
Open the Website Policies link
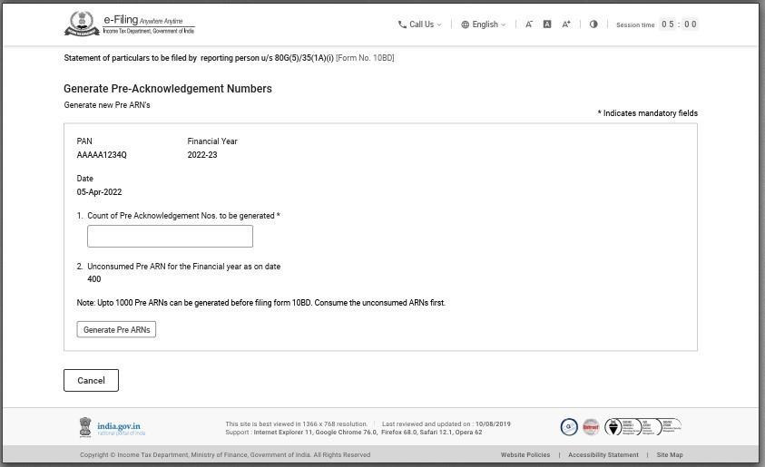(x=525, y=455)
